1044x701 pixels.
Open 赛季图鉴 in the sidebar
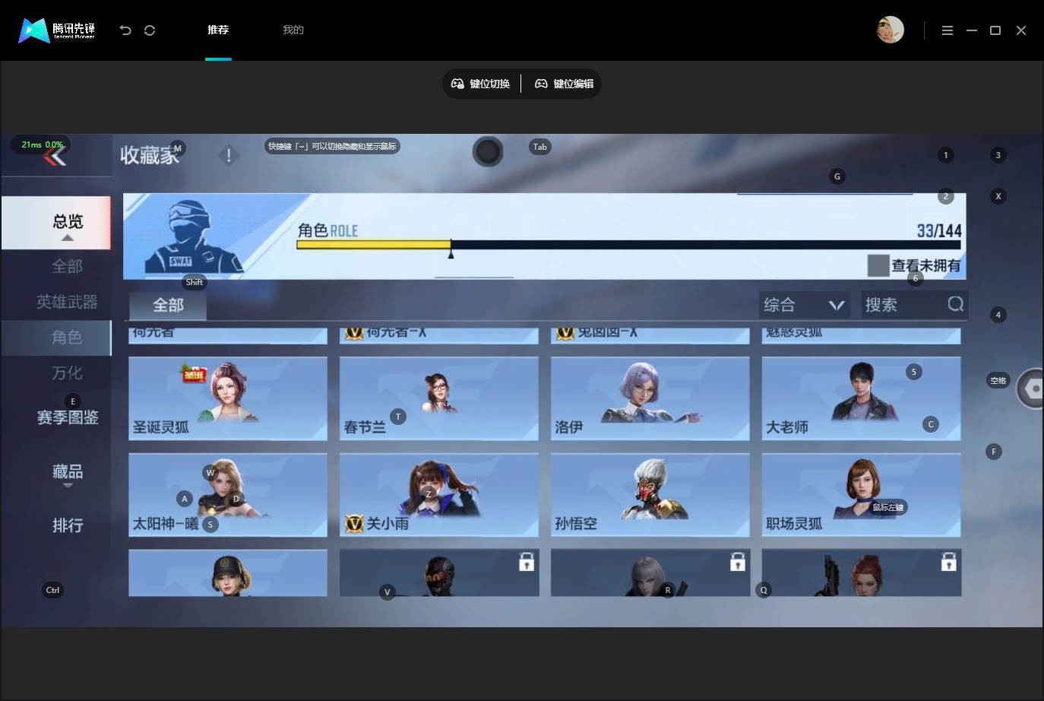tap(68, 417)
